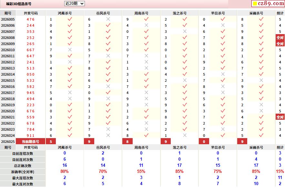Open the 近20期 period range dropdown
The image size is (285, 188).
(x=74, y=4)
